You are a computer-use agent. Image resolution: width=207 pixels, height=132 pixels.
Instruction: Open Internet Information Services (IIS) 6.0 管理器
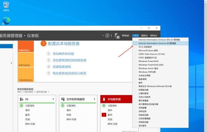161,40
